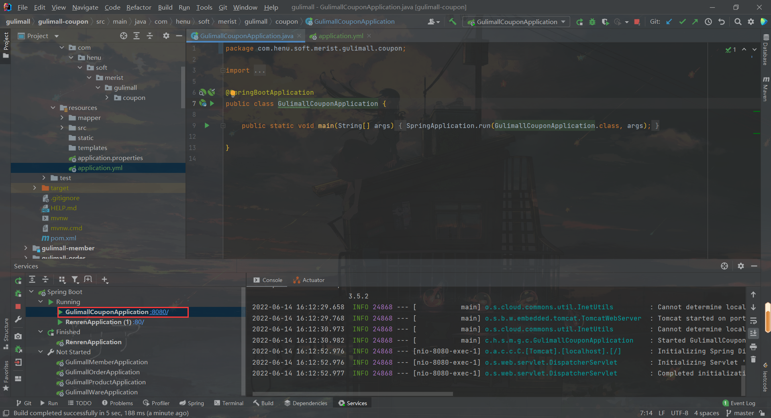Expand the gulimall-member module node
Image resolution: width=771 pixels, height=418 pixels.
click(x=26, y=248)
